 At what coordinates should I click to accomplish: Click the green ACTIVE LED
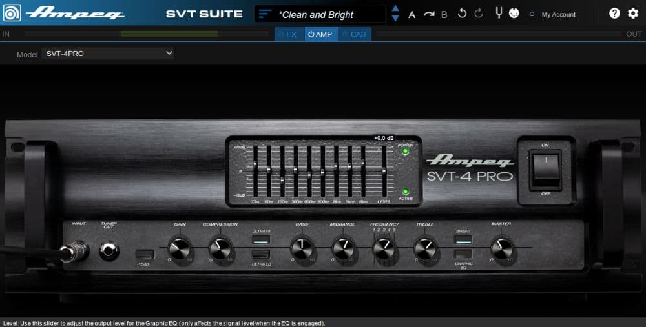point(406,192)
